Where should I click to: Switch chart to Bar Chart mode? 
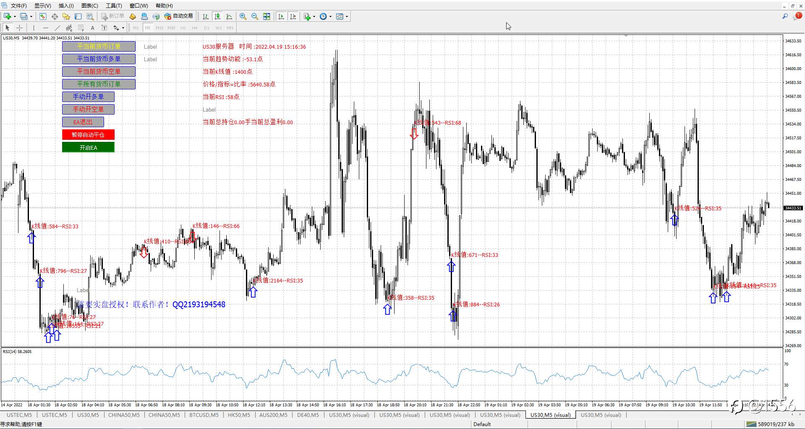pyautogui.click(x=206, y=16)
